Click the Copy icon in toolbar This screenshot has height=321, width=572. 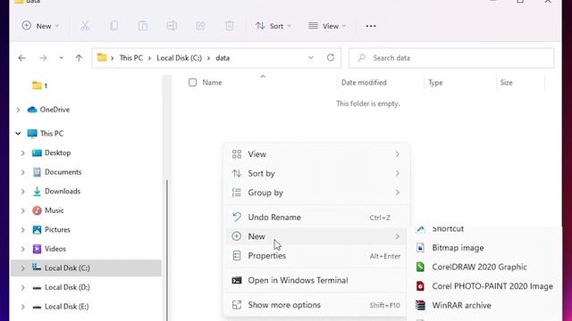click(x=114, y=26)
